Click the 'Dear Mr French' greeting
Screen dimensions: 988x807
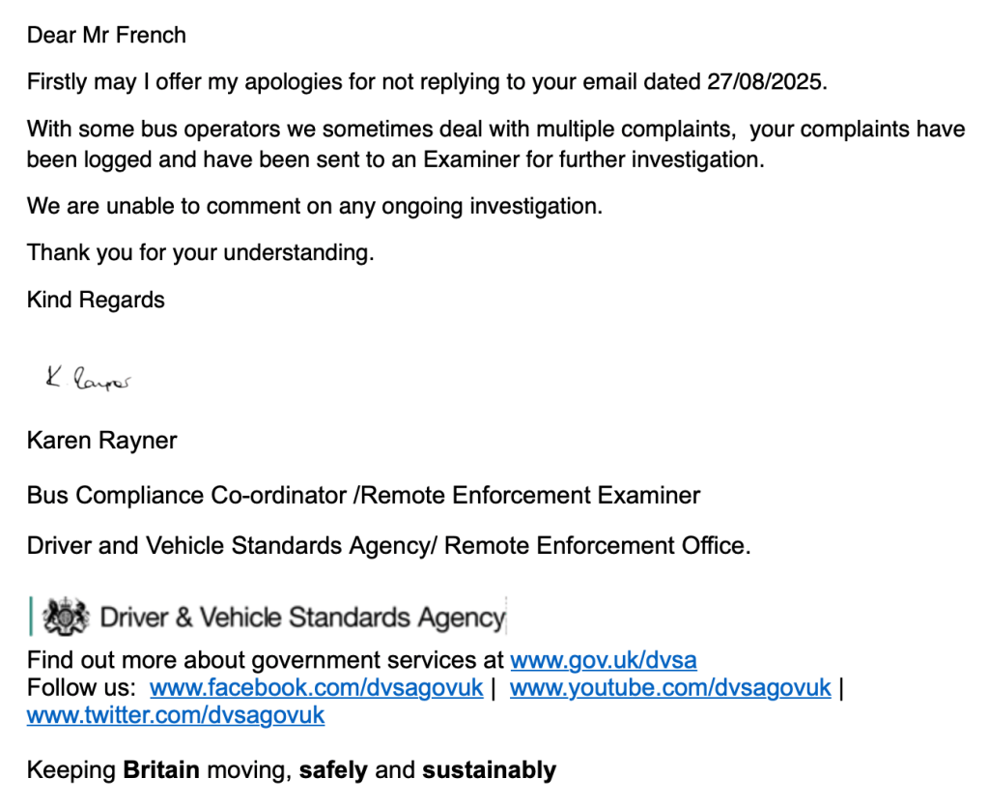point(106,36)
